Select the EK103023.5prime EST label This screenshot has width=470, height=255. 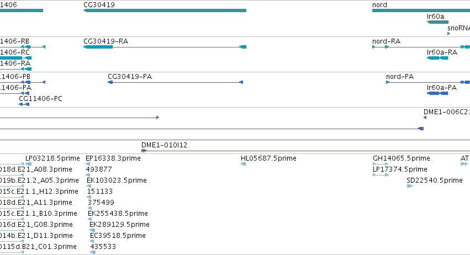(117, 180)
